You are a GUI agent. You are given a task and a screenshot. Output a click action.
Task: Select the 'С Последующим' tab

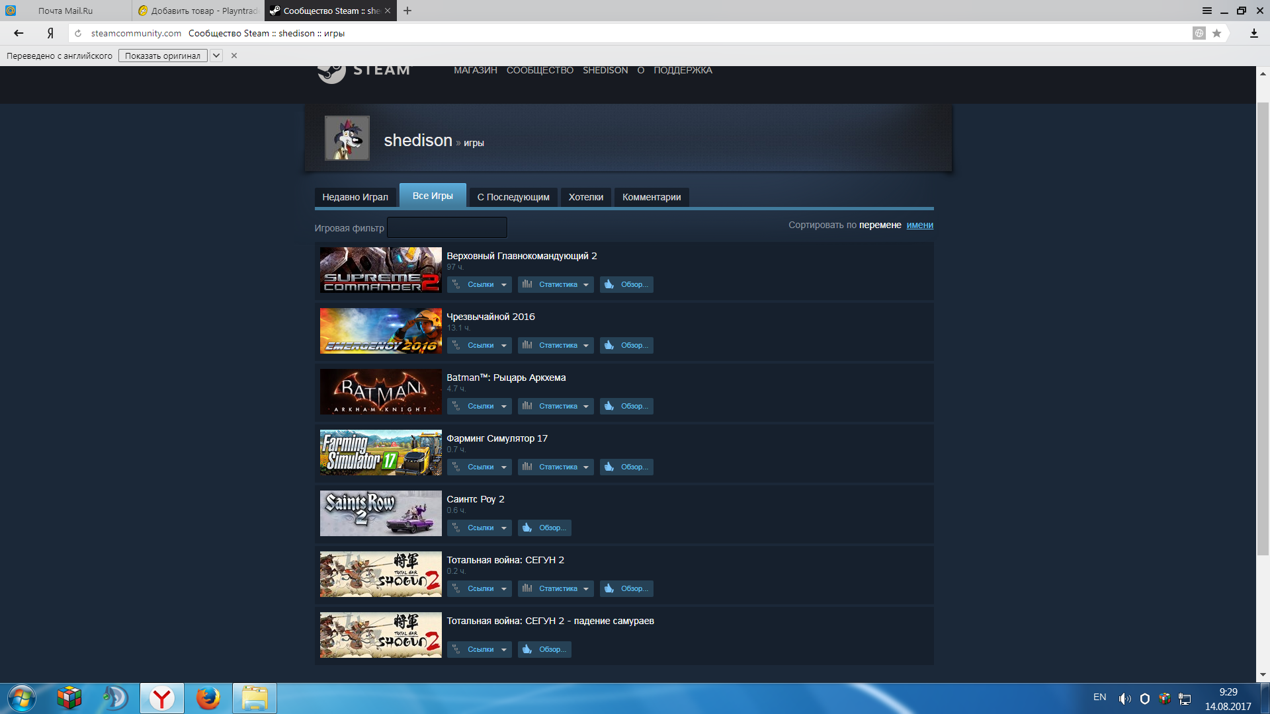pos(513,197)
